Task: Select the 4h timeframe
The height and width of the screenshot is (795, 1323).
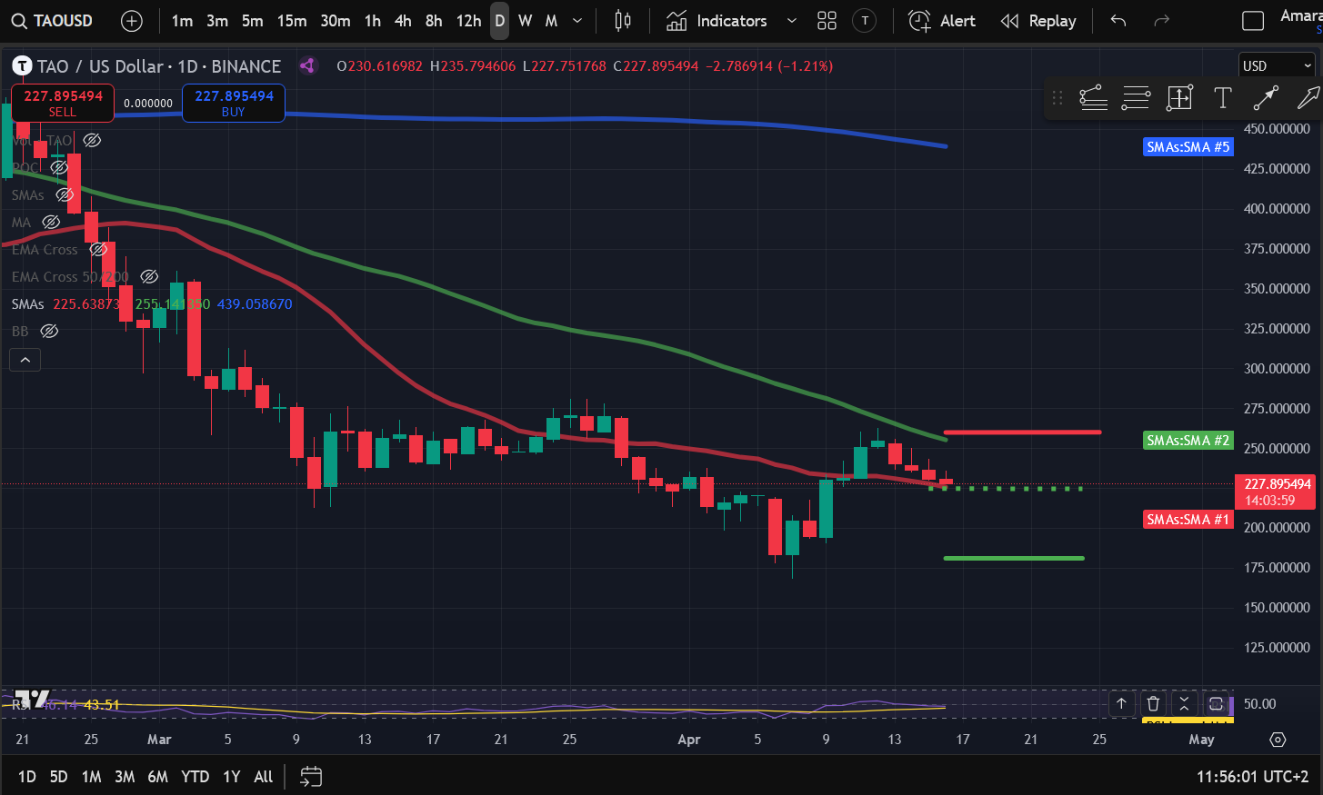Action: 403,21
